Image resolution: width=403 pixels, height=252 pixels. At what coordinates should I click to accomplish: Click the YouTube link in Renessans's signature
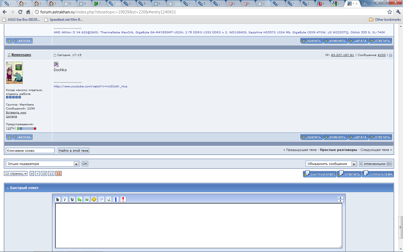point(90,87)
